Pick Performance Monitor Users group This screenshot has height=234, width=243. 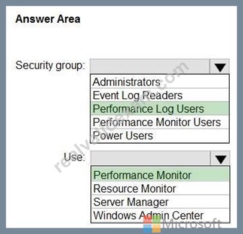(160, 122)
